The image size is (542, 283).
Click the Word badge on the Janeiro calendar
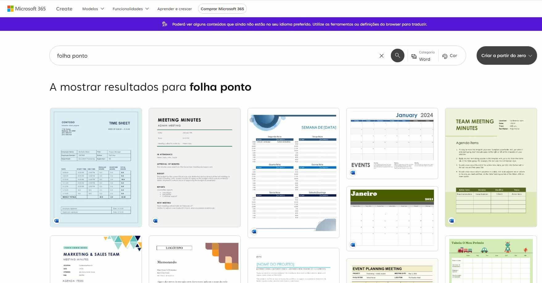point(353,244)
